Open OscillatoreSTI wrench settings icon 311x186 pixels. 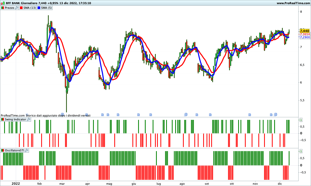(26, 150)
